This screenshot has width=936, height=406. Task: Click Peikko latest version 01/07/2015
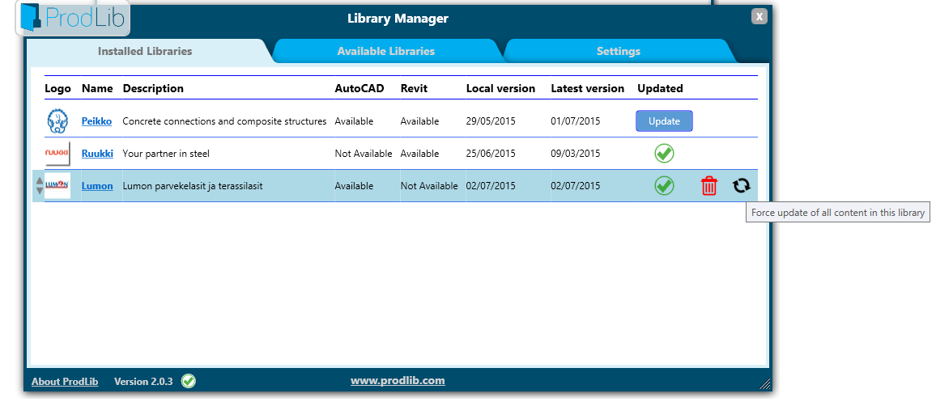576,121
